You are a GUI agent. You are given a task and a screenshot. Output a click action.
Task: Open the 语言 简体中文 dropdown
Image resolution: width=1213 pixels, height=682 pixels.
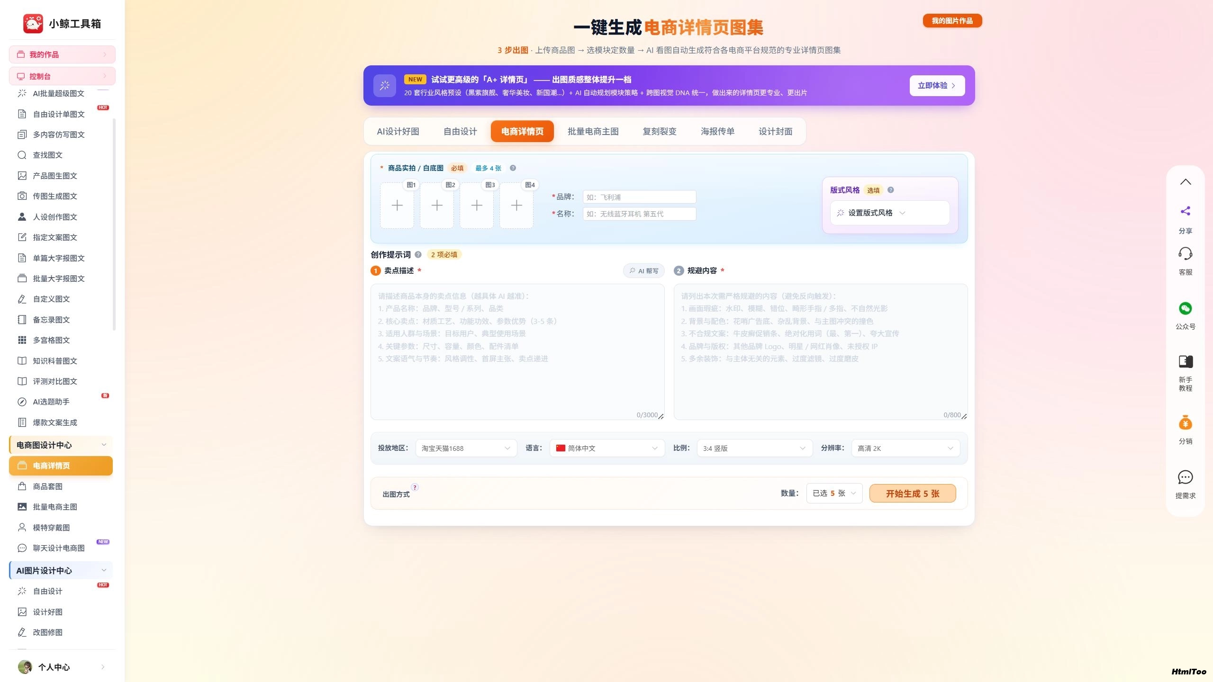pyautogui.click(x=607, y=448)
